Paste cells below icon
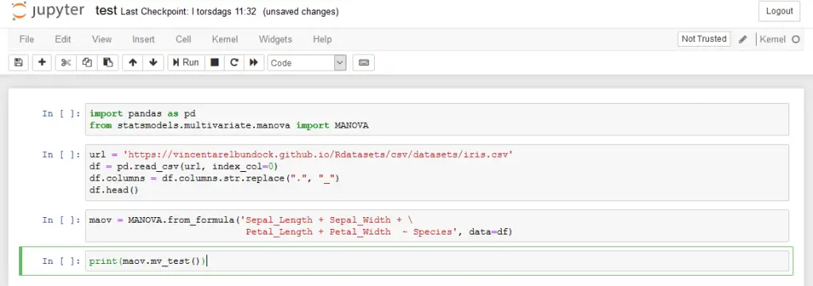This screenshot has width=813, height=286. point(108,63)
